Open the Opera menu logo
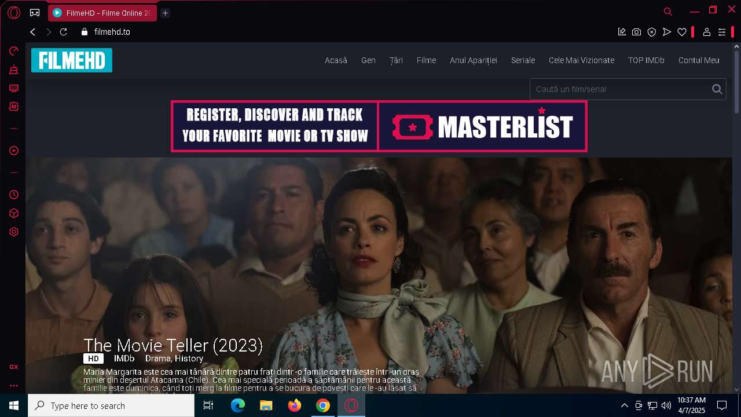 coord(14,13)
